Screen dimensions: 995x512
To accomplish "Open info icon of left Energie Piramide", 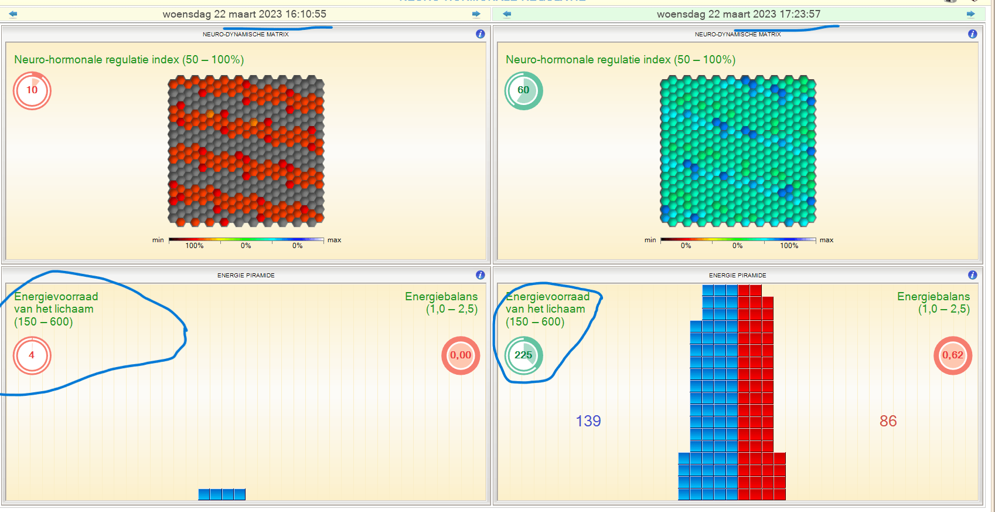I will 481,275.
